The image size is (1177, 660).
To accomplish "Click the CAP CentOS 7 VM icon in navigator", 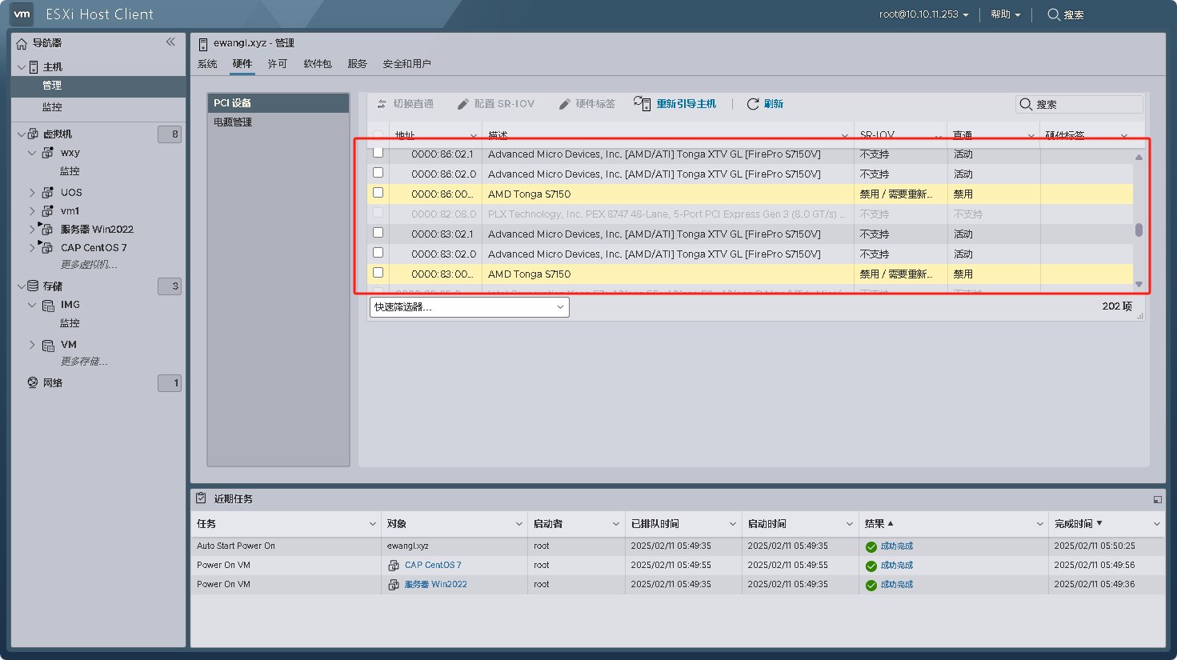I will pyautogui.click(x=46, y=247).
